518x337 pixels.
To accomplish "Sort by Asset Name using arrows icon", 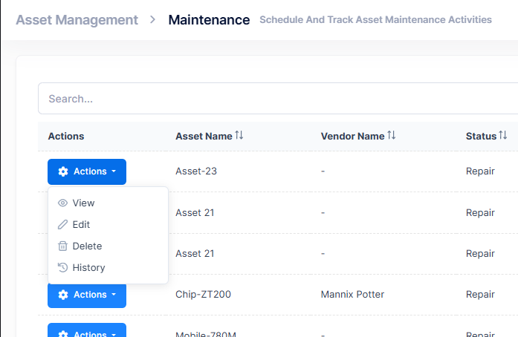I will pos(239,135).
